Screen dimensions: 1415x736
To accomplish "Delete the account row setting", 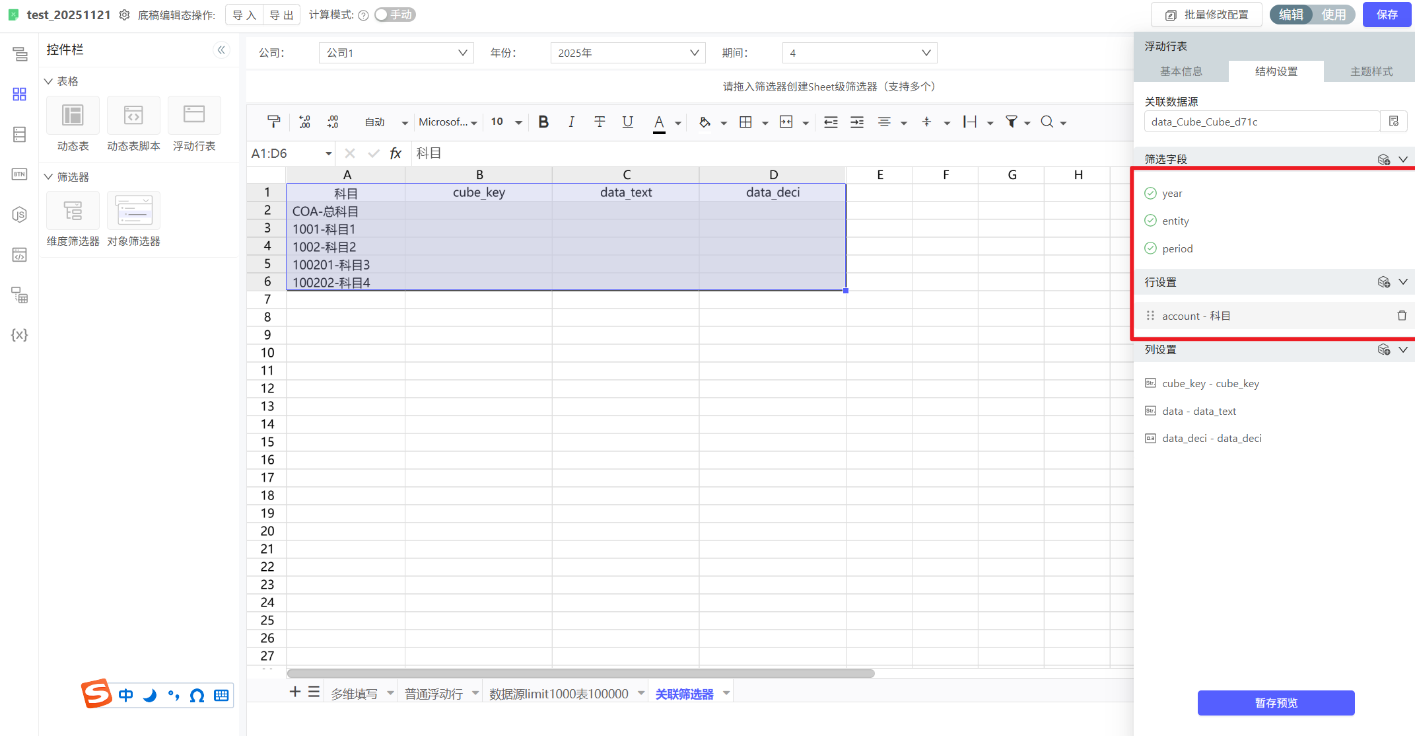I will (x=1401, y=316).
